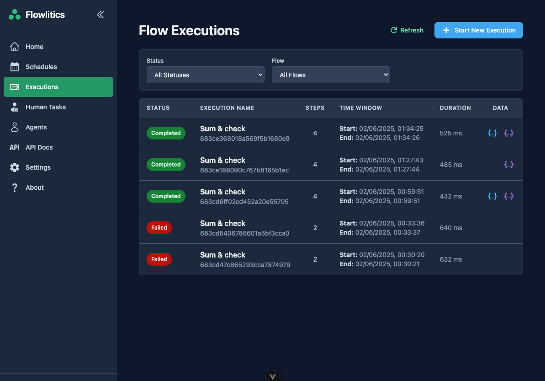Navigate to Agents page
The image size is (545, 381).
[58, 127]
